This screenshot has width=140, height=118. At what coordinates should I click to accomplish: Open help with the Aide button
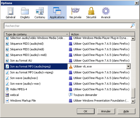(126, 111)
